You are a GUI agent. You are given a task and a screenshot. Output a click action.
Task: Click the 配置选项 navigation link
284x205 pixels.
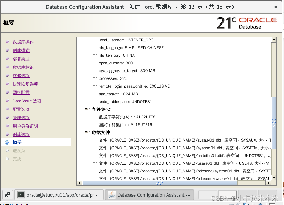tap(21, 109)
